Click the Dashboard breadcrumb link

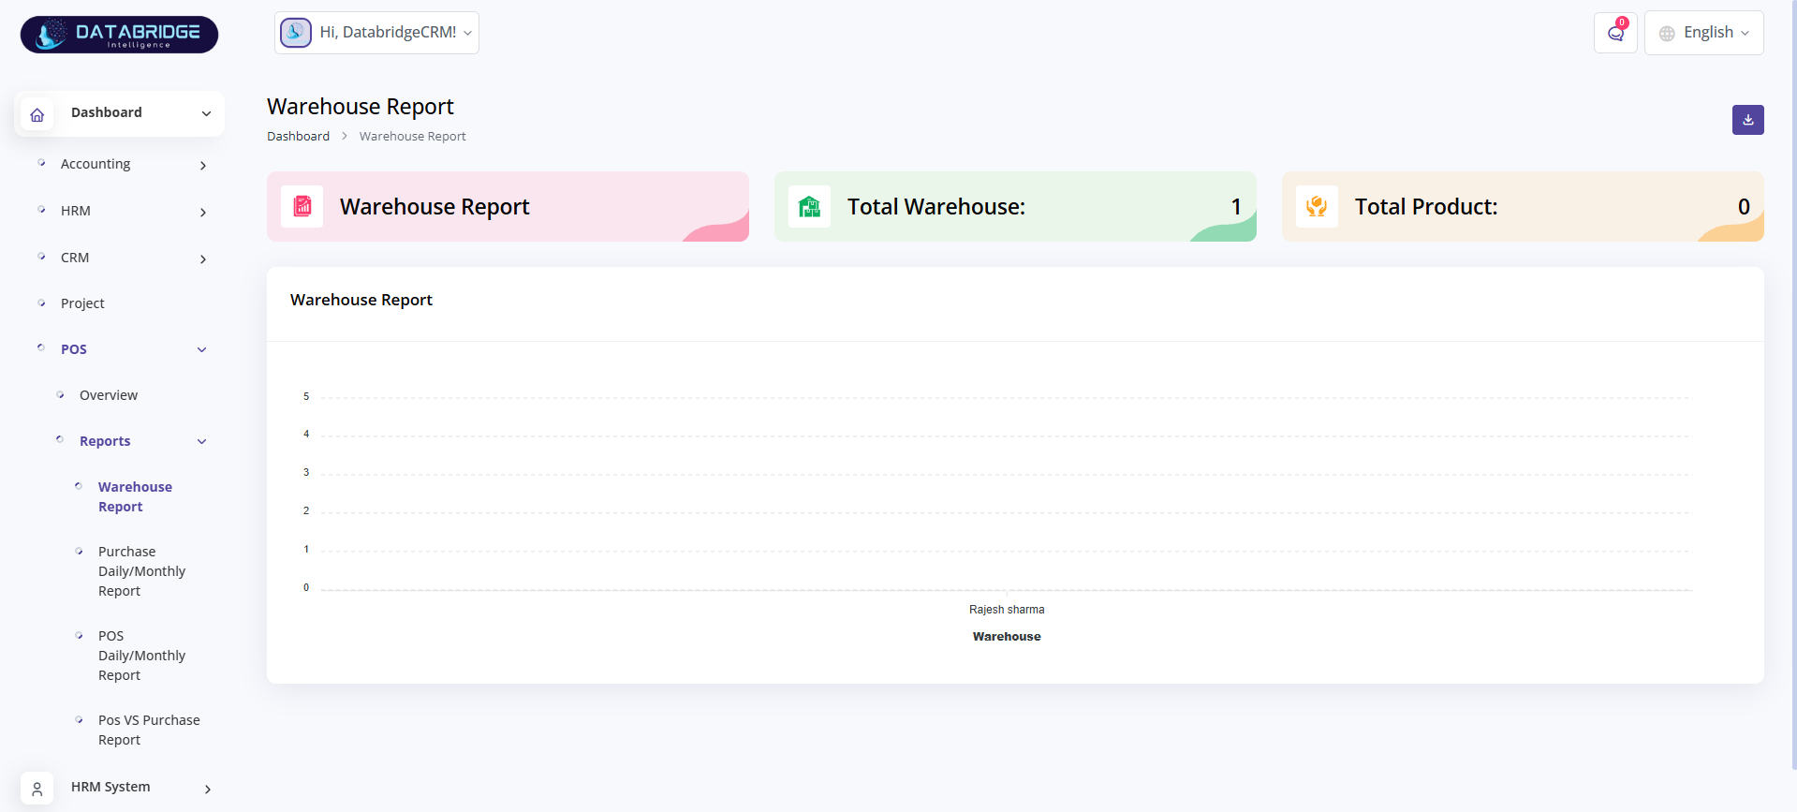[298, 136]
